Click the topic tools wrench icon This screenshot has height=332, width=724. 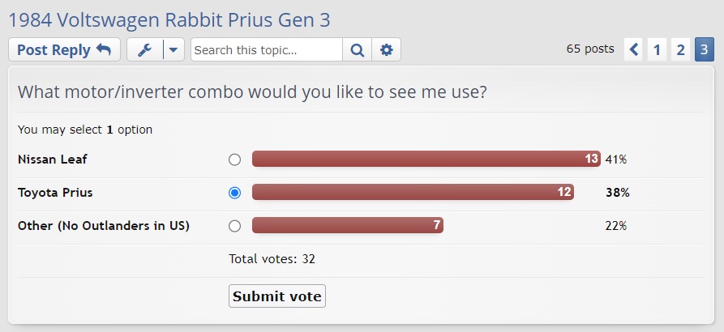pyautogui.click(x=146, y=50)
